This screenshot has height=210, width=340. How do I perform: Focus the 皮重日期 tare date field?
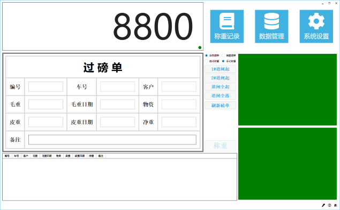(x=117, y=122)
